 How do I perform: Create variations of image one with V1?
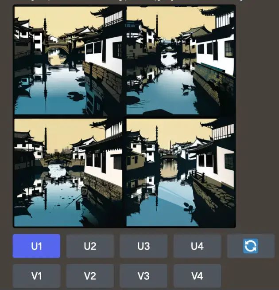(x=36, y=276)
